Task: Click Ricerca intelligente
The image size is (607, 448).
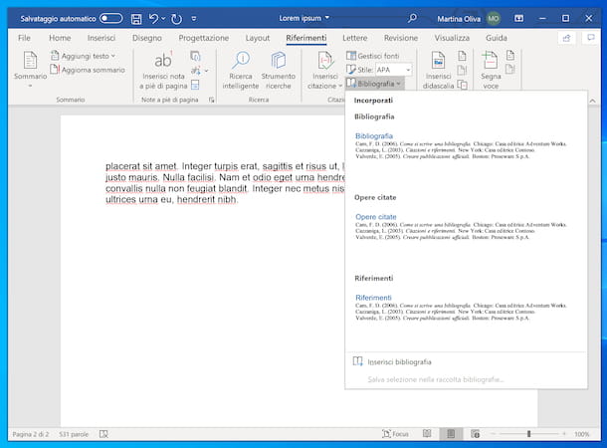Action: pyautogui.click(x=241, y=71)
